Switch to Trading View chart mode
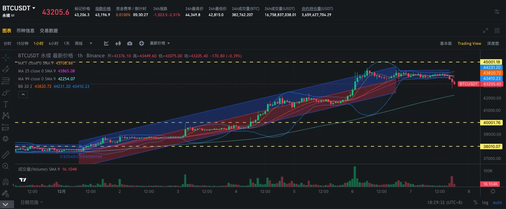 click(x=469, y=43)
